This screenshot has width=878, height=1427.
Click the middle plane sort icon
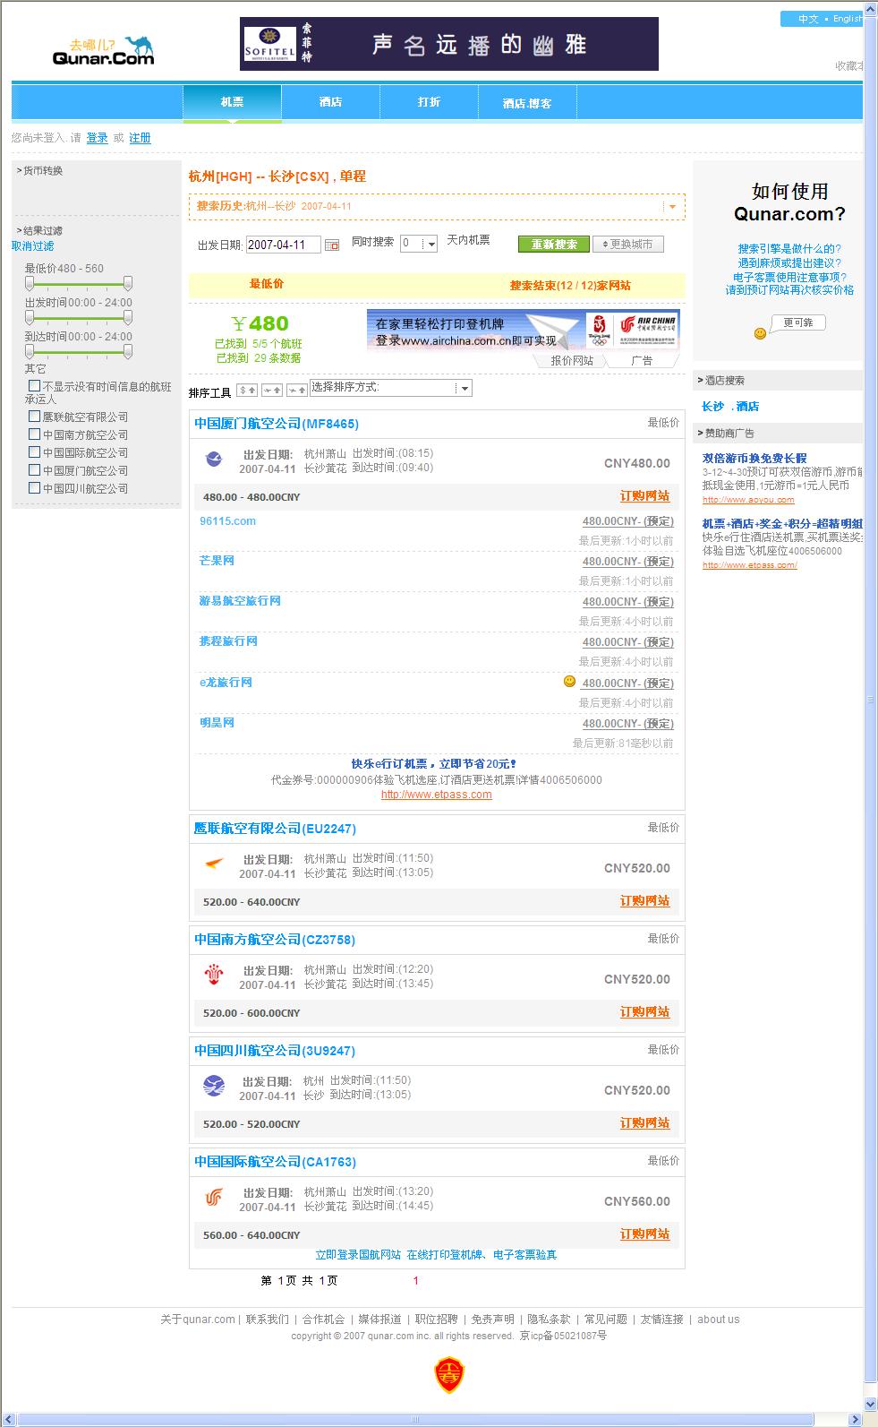pyautogui.click(x=273, y=390)
